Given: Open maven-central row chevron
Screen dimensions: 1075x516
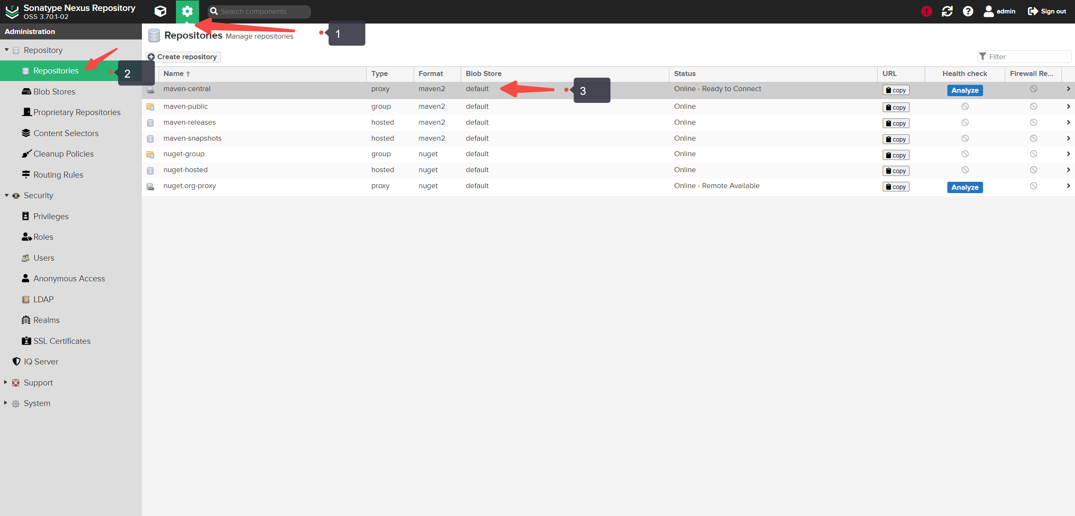Looking at the screenshot, I should 1068,89.
